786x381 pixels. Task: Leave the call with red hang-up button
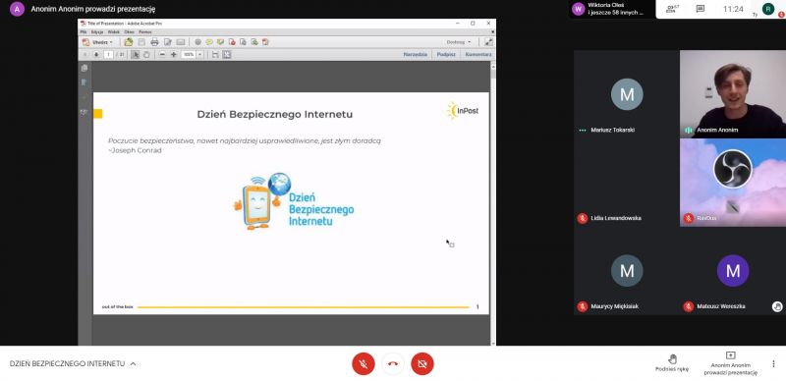[x=393, y=364]
